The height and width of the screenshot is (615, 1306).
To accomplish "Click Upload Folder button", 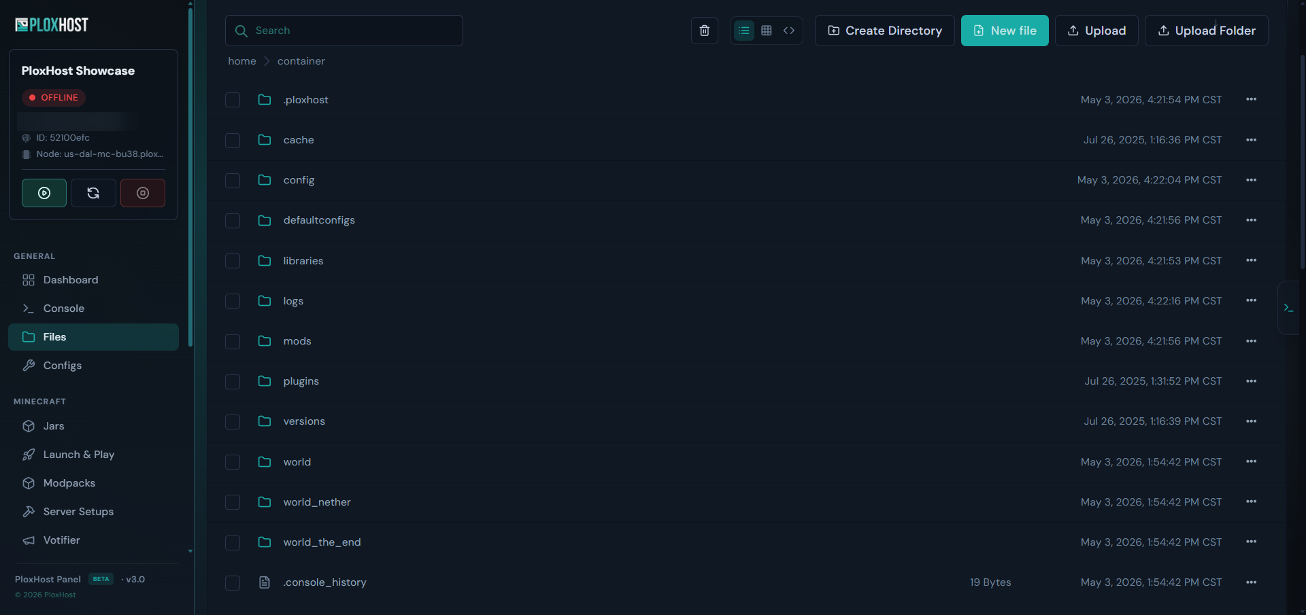I will [1207, 31].
